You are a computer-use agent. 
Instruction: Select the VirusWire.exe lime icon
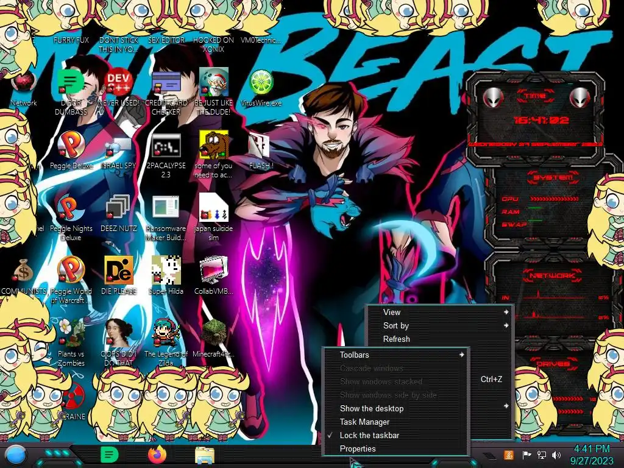tap(261, 82)
